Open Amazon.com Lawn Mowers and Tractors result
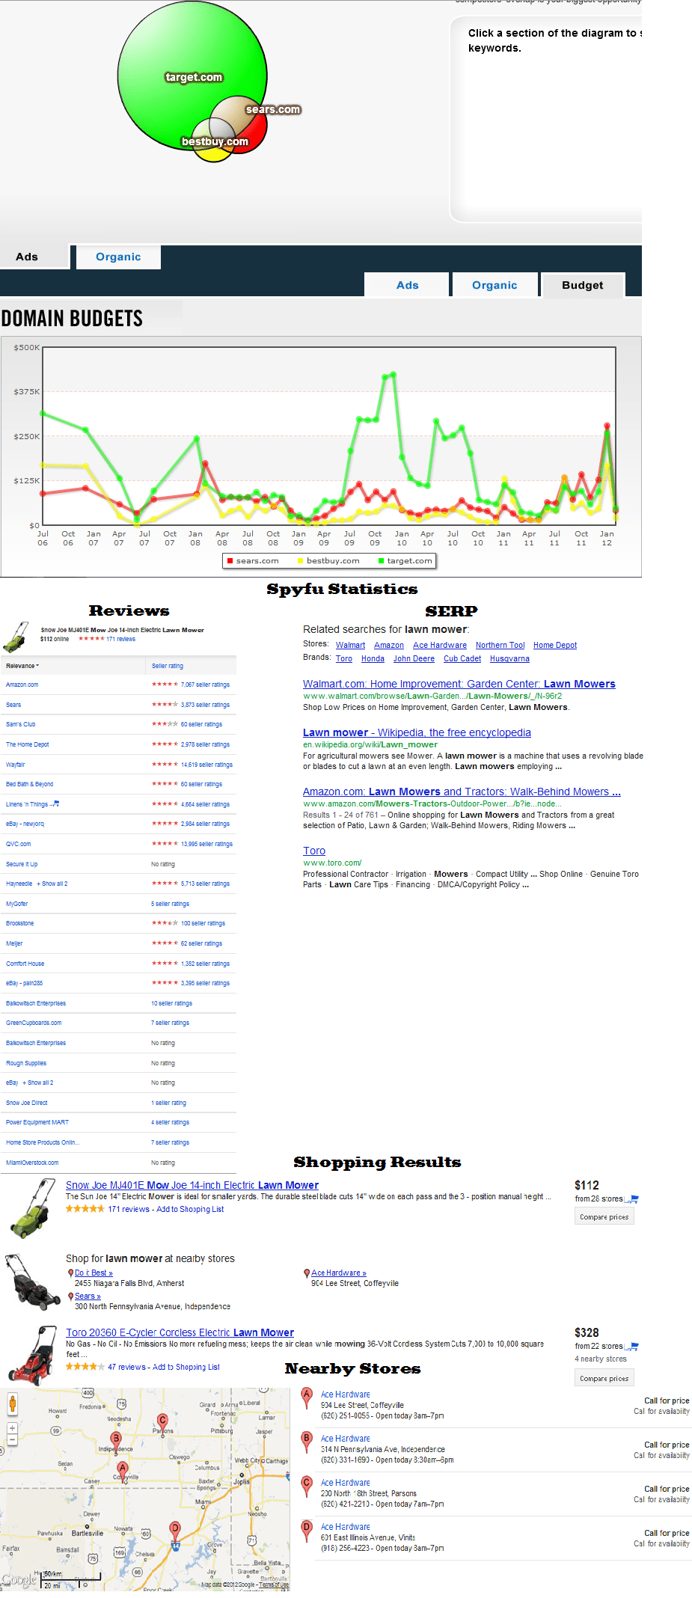Screen dimensions: 692x1598 click(x=462, y=792)
